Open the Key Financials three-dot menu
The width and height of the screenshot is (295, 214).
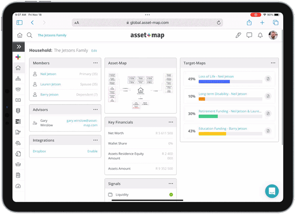(171, 122)
